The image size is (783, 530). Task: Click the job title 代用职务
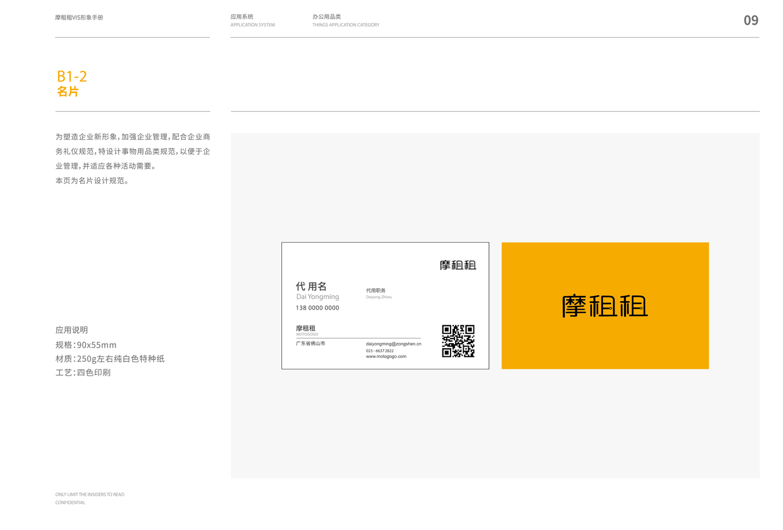pyautogui.click(x=376, y=291)
